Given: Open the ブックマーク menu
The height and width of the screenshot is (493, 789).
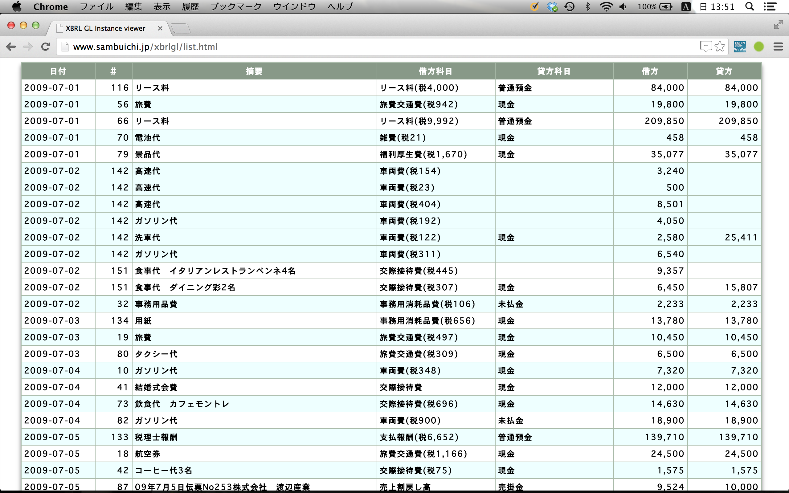Looking at the screenshot, I should click(236, 6).
